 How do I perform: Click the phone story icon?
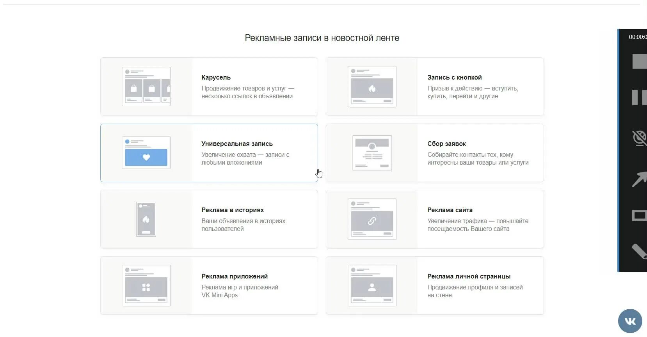tap(146, 219)
